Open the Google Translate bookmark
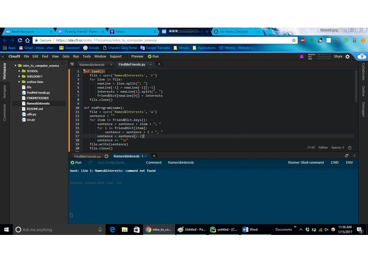This screenshot has height=262, width=368. coord(155,48)
